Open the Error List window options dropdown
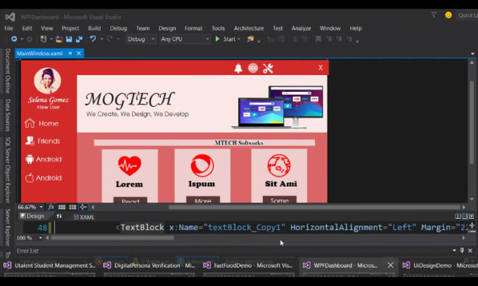Viewport: 478px width, 286px height. pos(454,250)
